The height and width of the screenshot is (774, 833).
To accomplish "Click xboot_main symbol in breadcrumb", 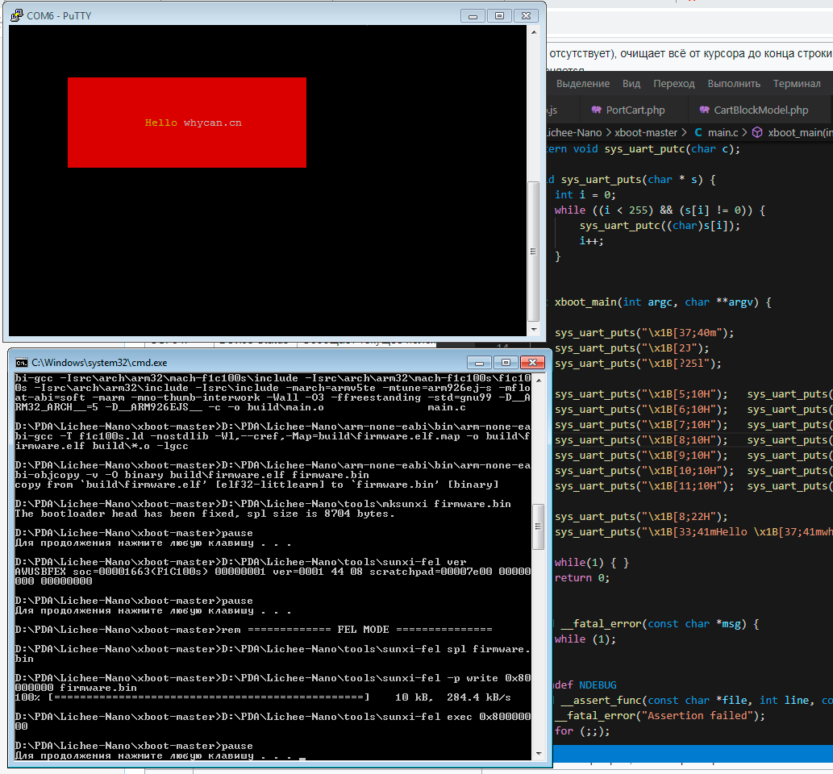I will tap(800, 132).
